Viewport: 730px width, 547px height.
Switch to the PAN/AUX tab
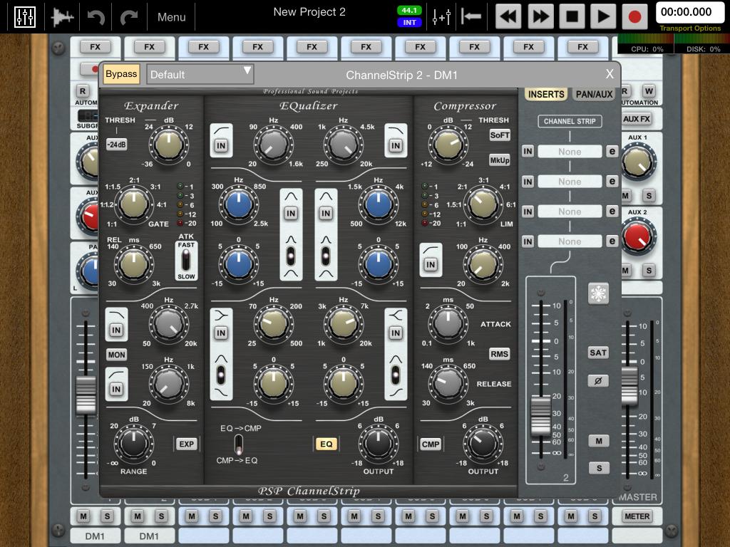point(594,95)
